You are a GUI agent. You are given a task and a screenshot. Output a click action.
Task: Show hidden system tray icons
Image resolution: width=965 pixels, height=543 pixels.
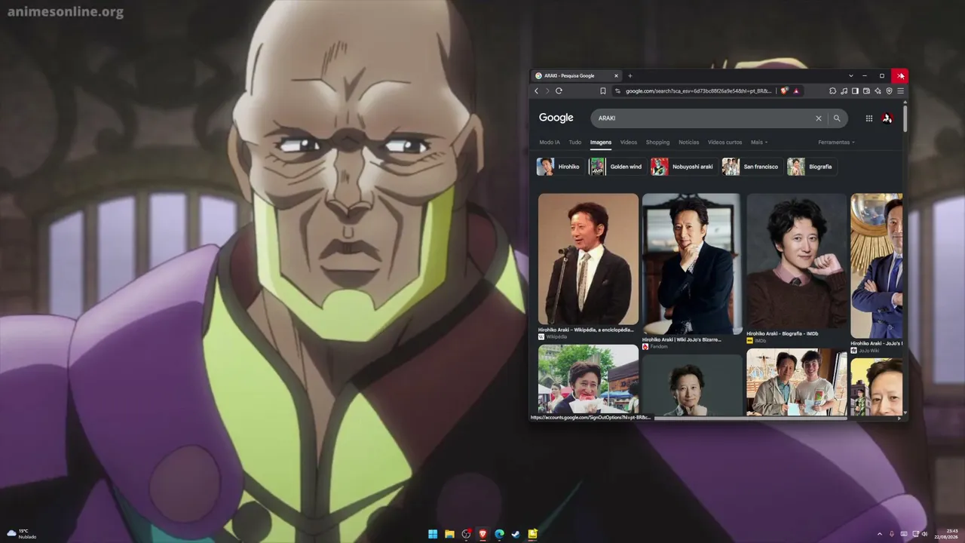[x=880, y=534]
